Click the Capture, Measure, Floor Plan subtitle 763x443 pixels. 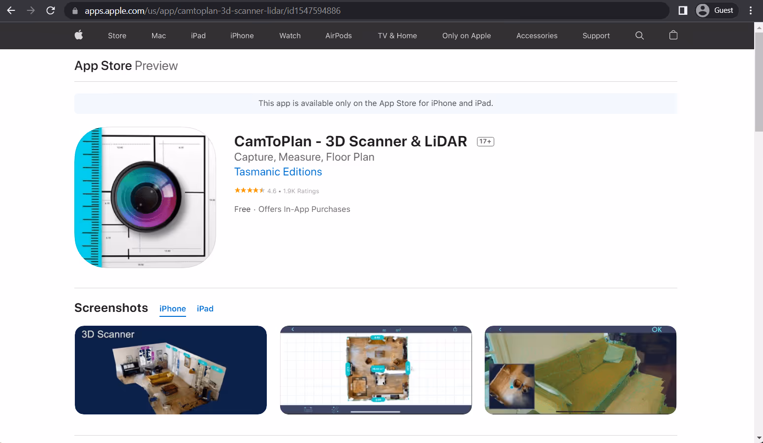(x=304, y=157)
